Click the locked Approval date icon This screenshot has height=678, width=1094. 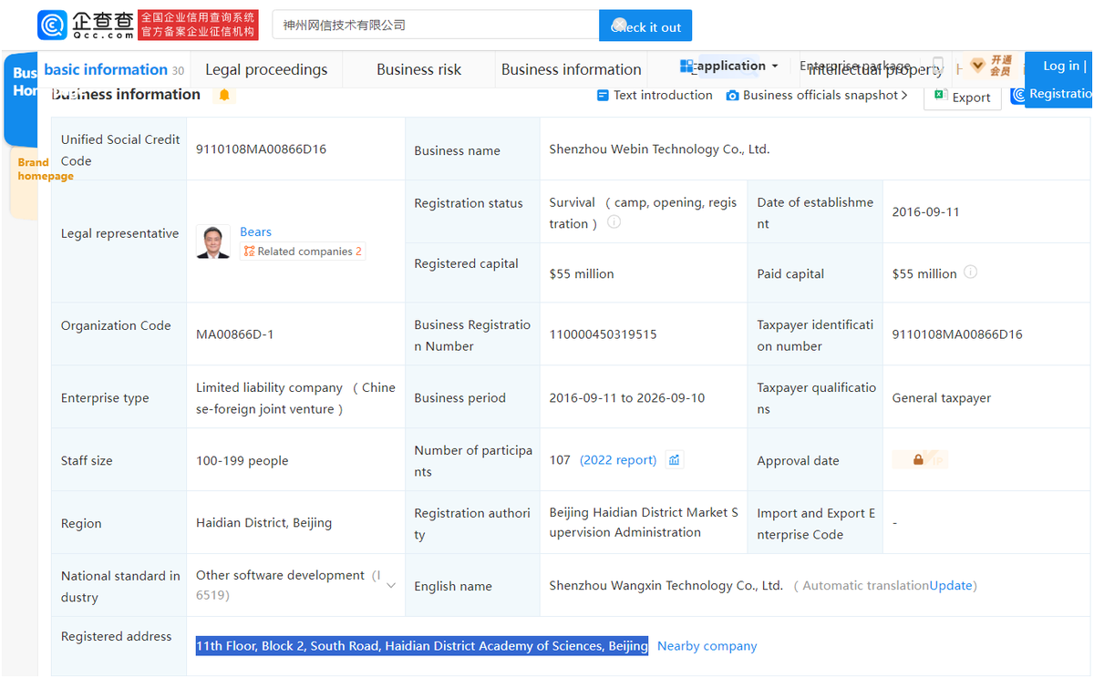[x=919, y=460]
